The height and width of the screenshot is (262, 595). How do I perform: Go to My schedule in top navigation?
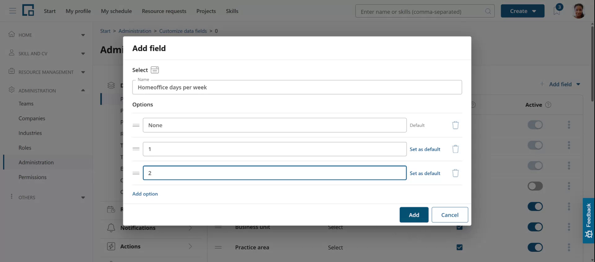click(116, 11)
